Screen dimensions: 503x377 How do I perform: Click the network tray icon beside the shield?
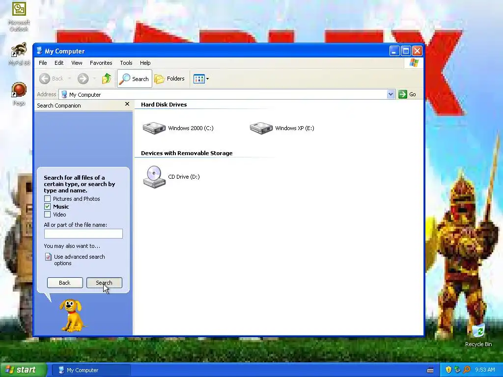click(457, 370)
